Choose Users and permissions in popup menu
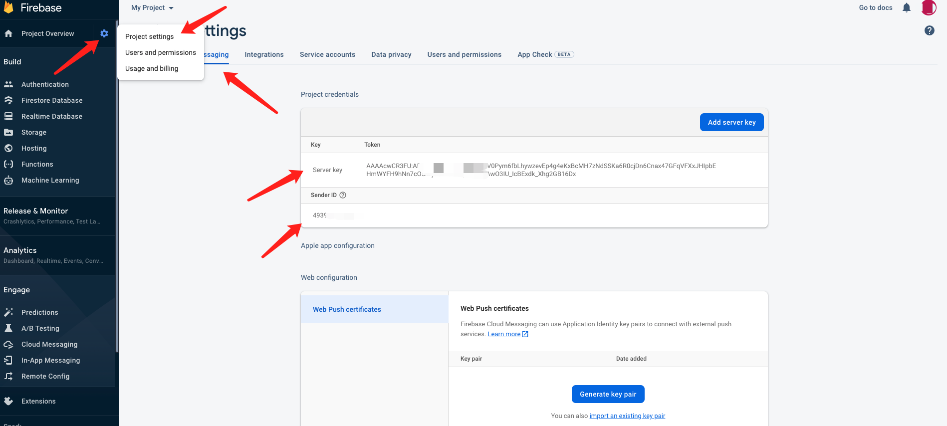947x426 pixels. coord(161,52)
